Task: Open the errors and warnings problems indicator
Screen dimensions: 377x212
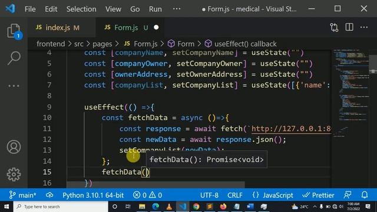Action: coord(147,195)
